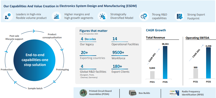Click the Box Builds device image
Image resolution: width=216 pixels, height=98 pixels.
pos(132,93)
